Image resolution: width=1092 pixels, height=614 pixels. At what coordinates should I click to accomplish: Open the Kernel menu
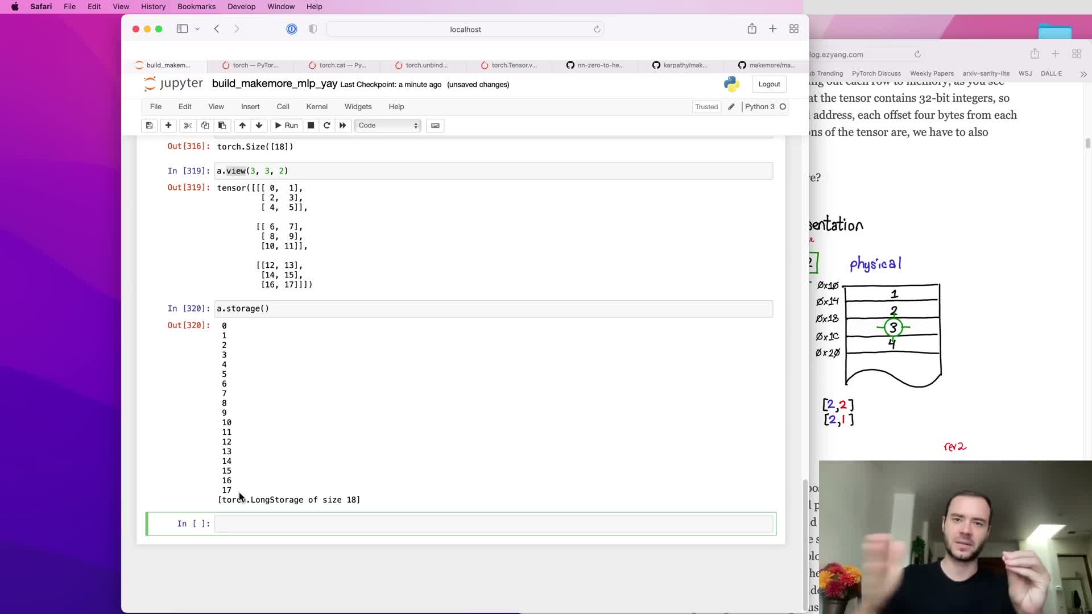[316, 107]
